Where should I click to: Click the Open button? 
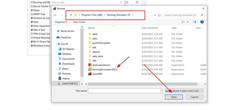174,97
